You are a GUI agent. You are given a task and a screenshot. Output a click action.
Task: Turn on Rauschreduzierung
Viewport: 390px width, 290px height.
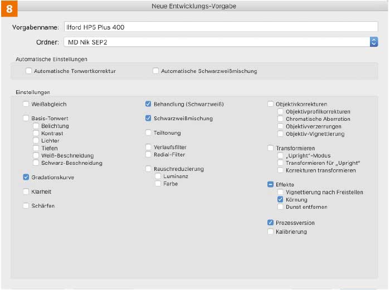click(148, 169)
